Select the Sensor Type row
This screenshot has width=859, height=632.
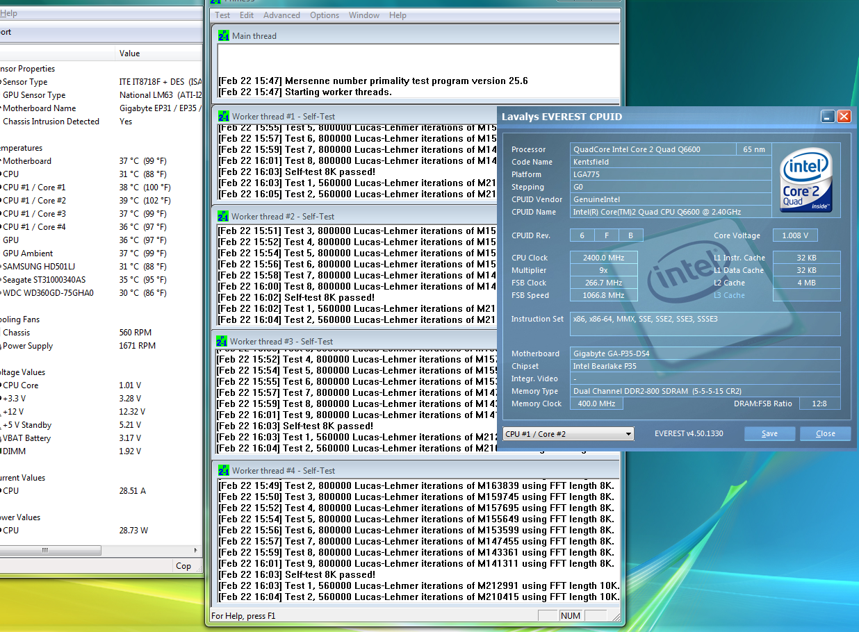(x=101, y=82)
